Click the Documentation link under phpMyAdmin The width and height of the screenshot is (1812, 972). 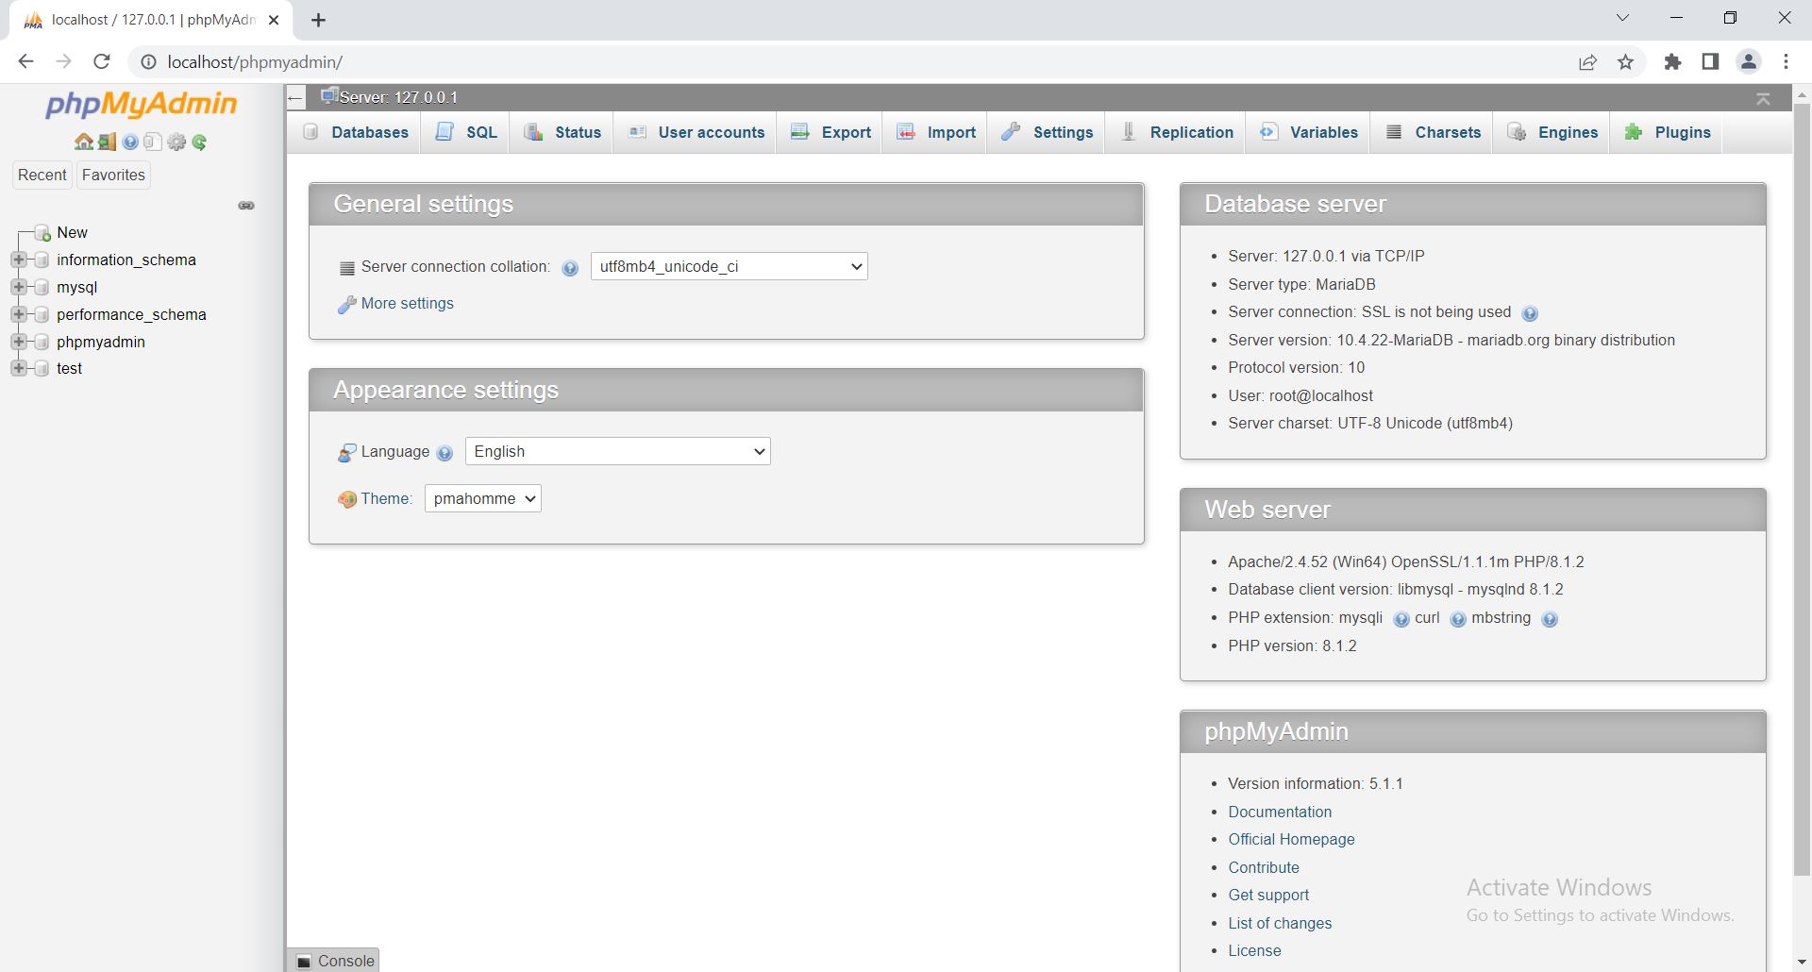pyautogui.click(x=1280, y=812)
